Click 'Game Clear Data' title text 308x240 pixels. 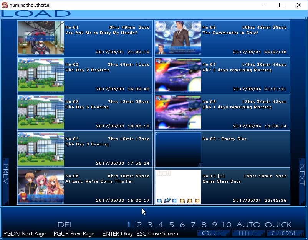(222, 181)
